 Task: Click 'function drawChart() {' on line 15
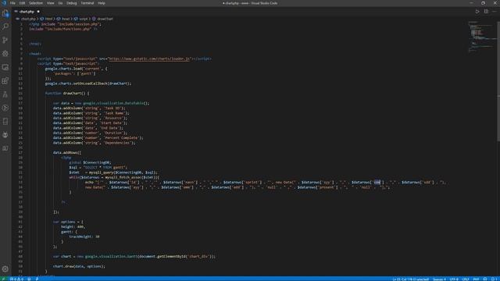coord(67,94)
